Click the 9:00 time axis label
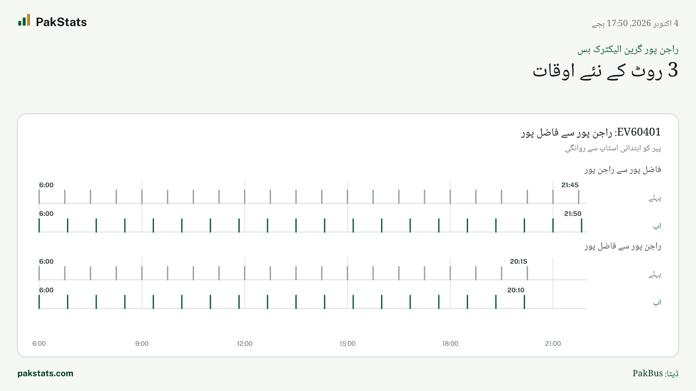 [x=142, y=344]
